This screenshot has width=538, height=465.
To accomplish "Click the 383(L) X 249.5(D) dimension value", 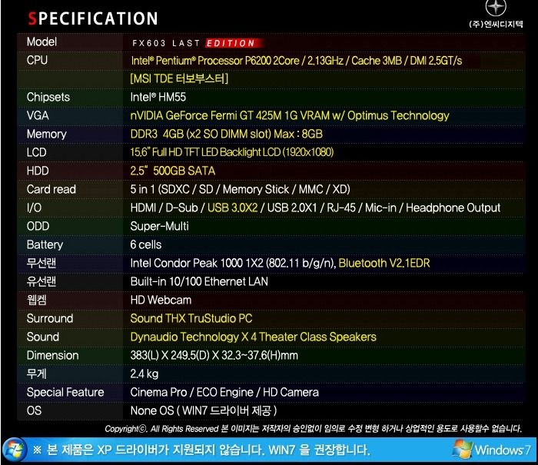I will tap(214, 356).
